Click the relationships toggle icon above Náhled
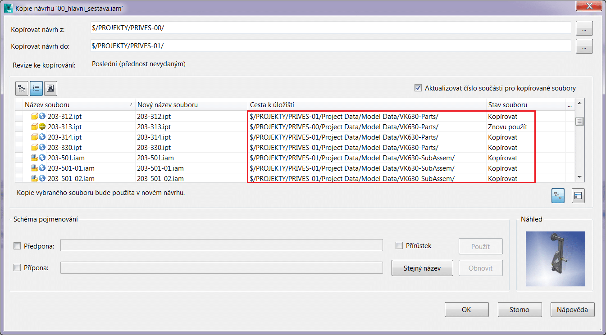This screenshot has height=335, width=606. click(558, 195)
